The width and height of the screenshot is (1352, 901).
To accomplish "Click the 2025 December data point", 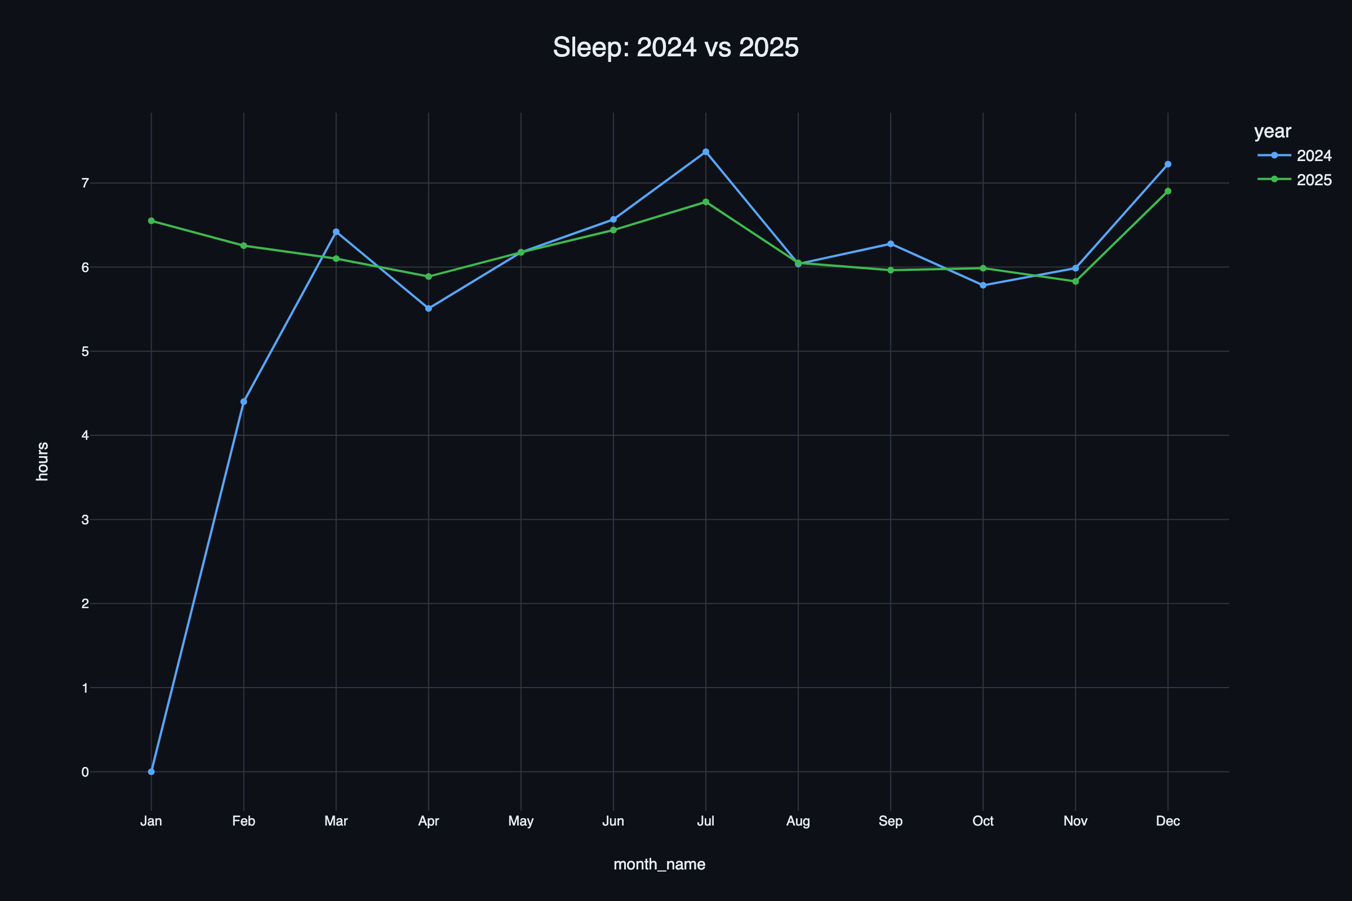I will [x=1168, y=191].
